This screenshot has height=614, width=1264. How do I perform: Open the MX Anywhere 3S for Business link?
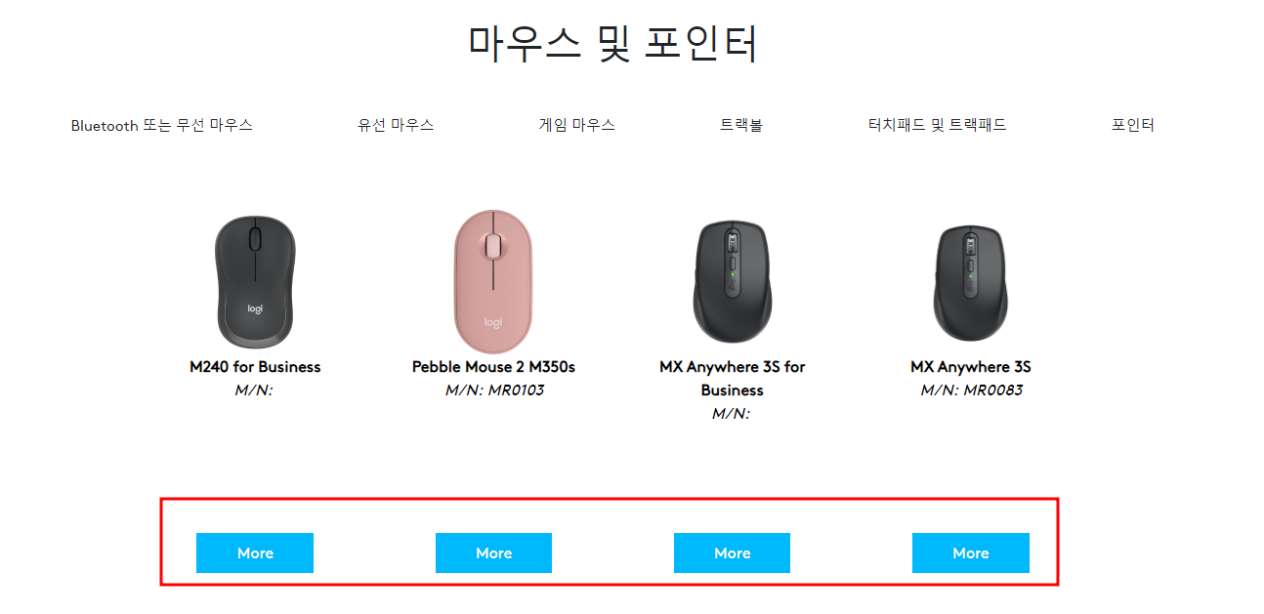[732, 377]
